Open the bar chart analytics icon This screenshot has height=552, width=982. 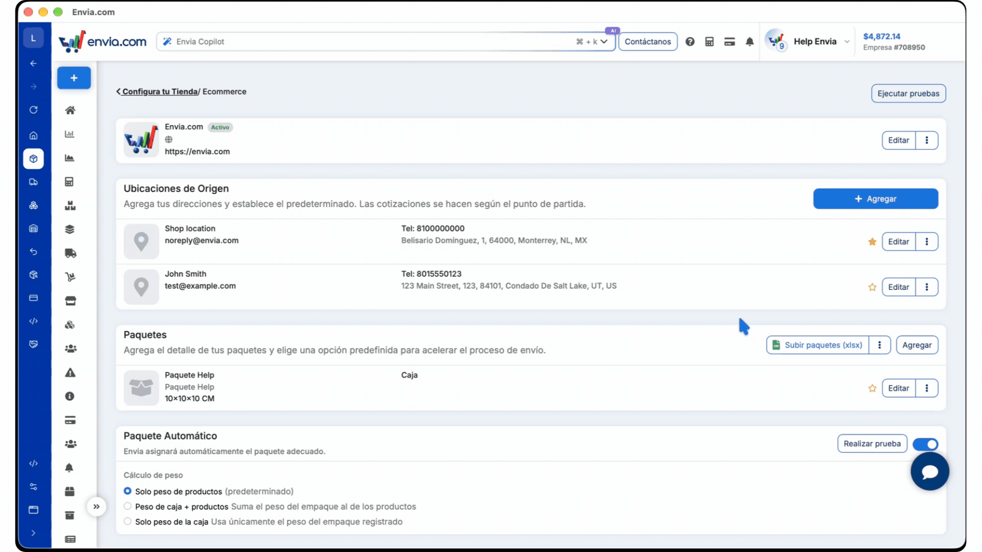70,134
